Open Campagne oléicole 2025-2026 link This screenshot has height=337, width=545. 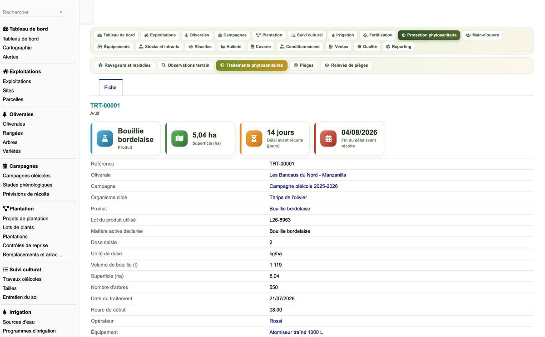(303, 186)
